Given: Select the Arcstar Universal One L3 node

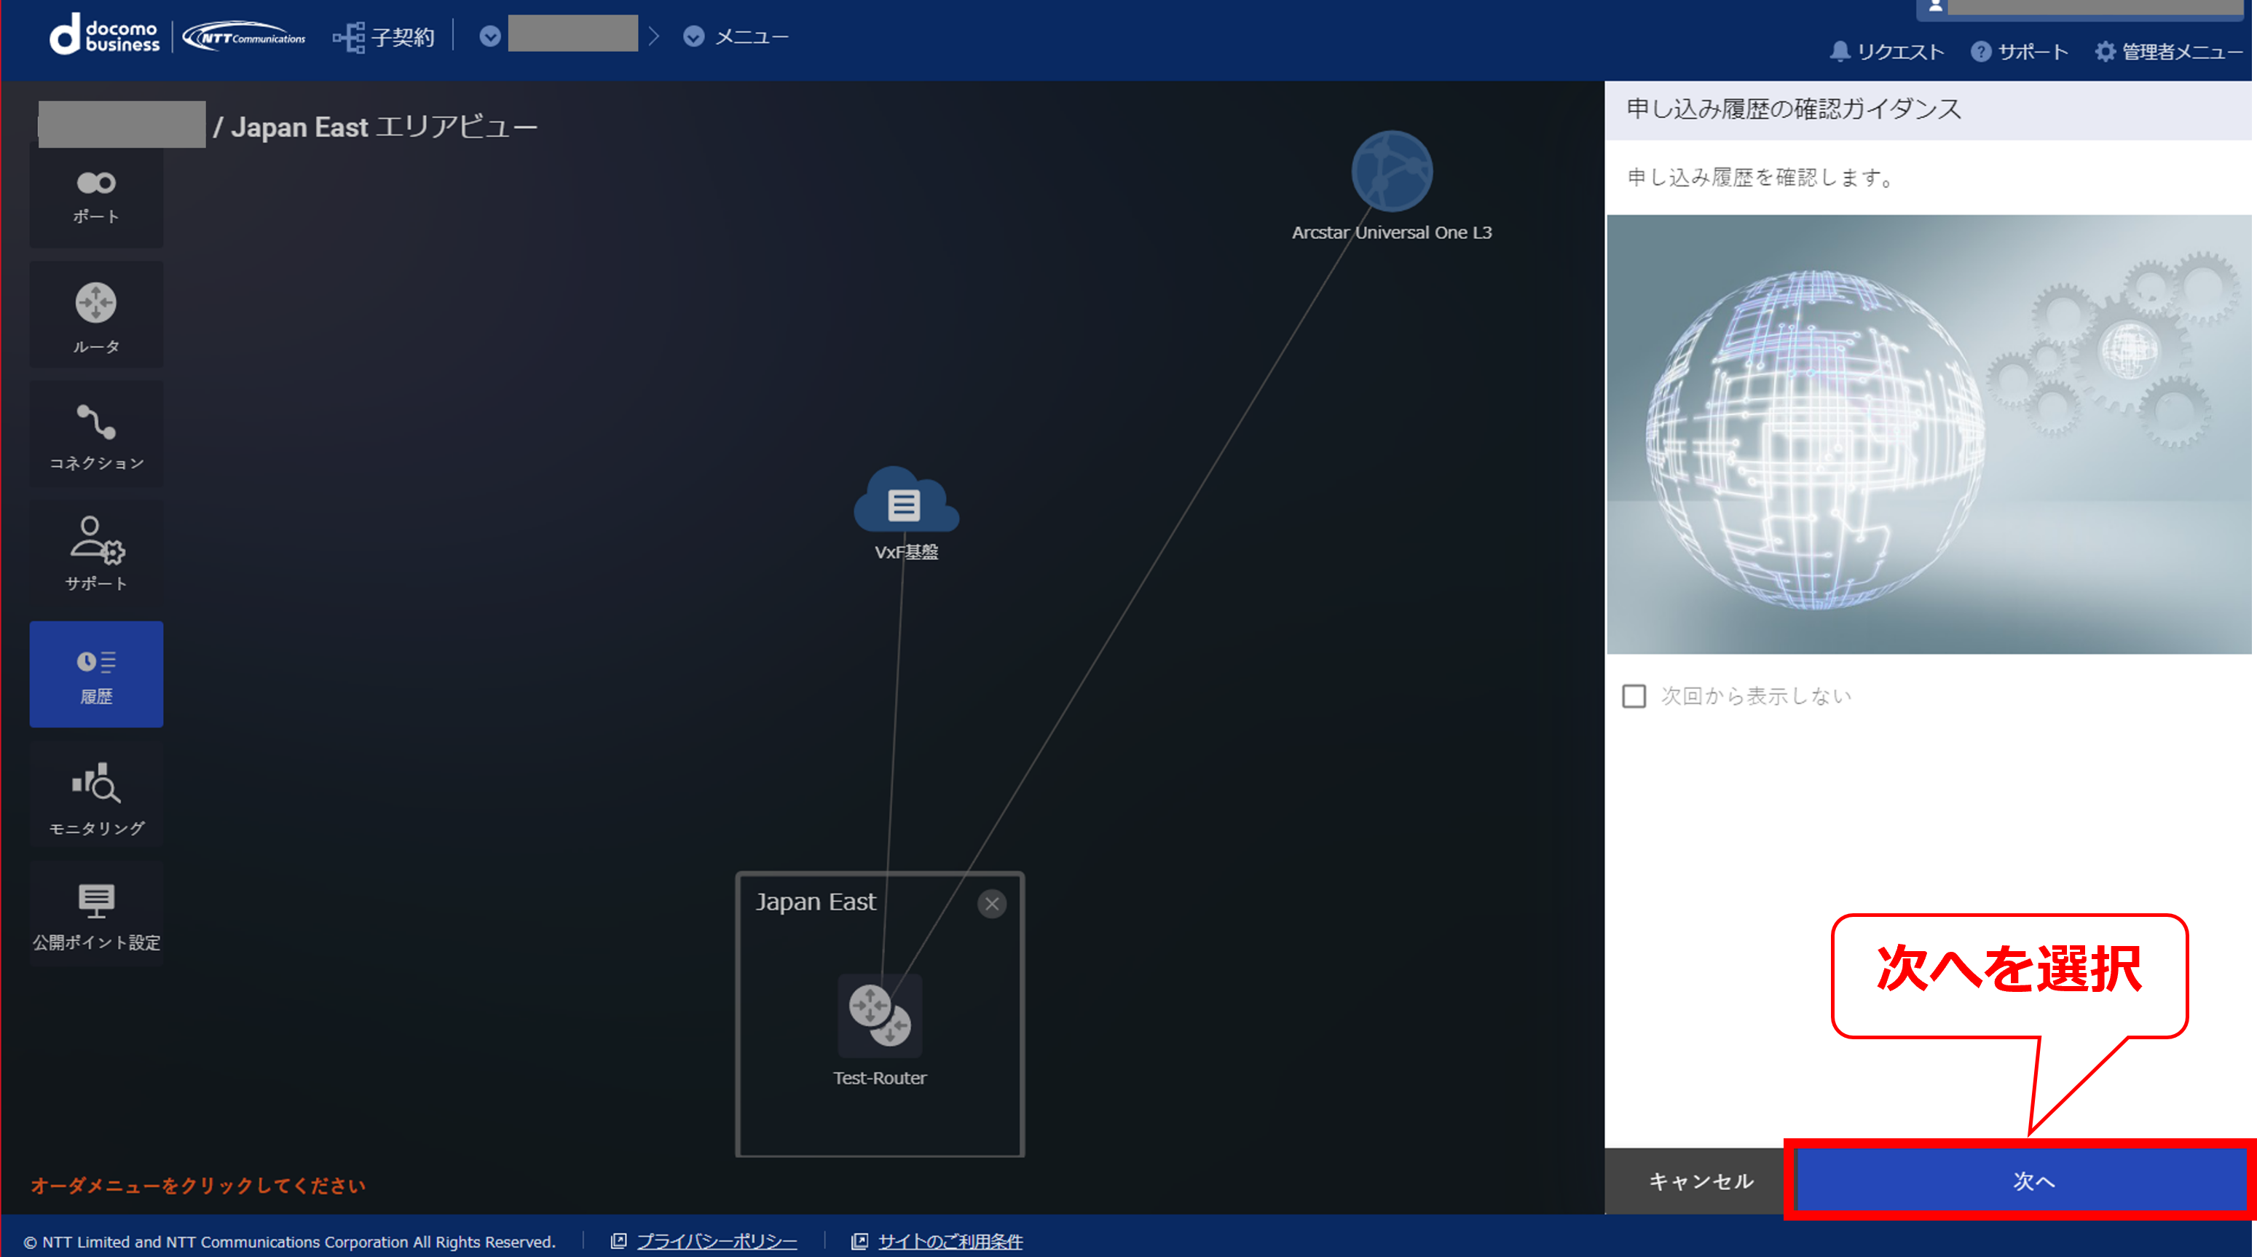Looking at the screenshot, I should (1391, 172).
